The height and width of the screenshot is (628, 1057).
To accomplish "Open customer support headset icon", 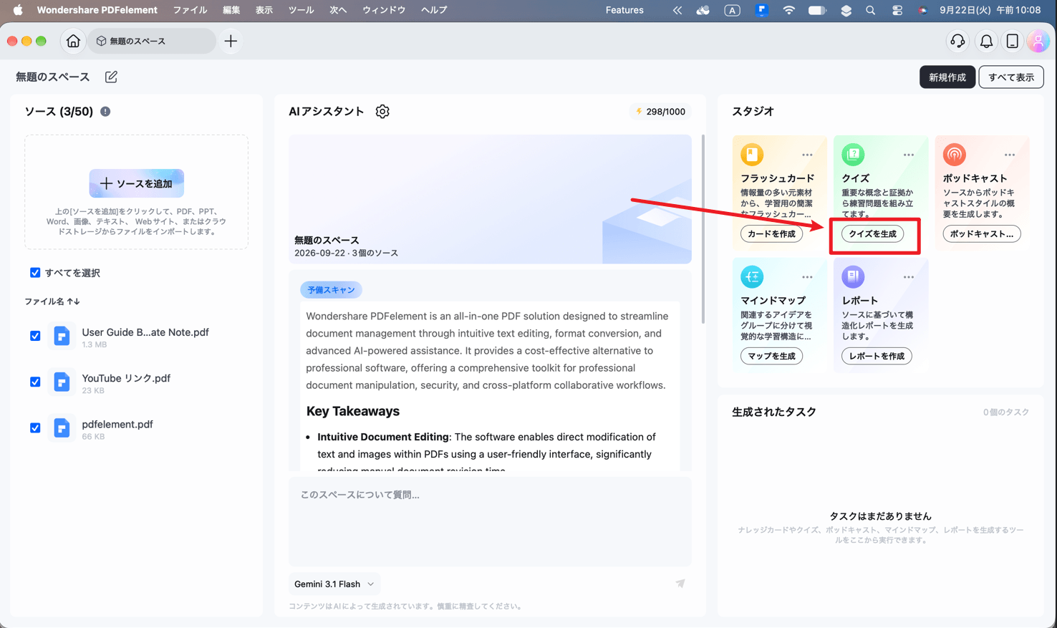I will click(957, 42).
